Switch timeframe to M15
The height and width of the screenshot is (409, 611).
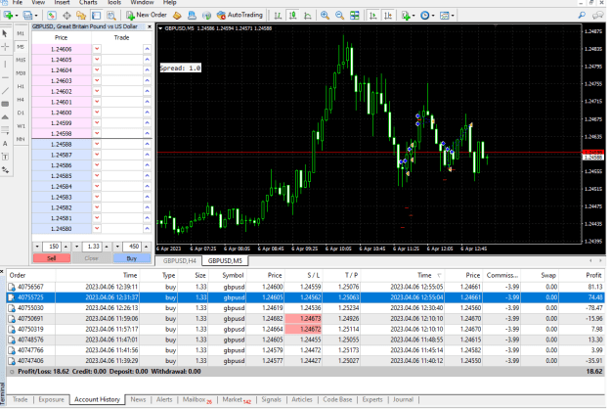(x=21, y=60)
